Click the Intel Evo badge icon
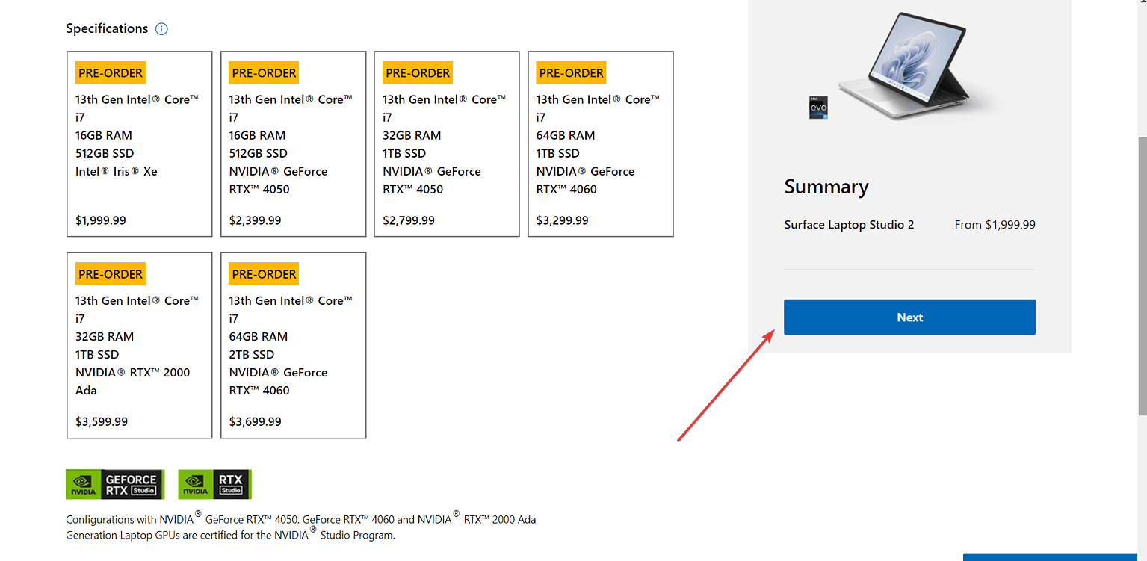The height and width of the screenshot is (561, 1147). click(x=819, y=107)
